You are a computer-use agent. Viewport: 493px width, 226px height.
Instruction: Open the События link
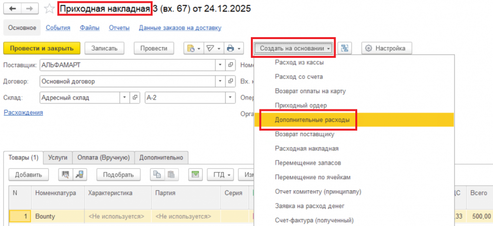pyautogui.click(x=58, y=28)
